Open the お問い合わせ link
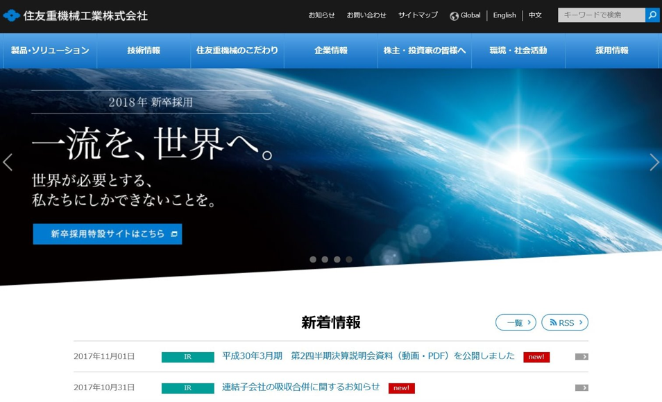Image resolution: width=662 pixels, height=402 pixels. (x=366, y=15)
